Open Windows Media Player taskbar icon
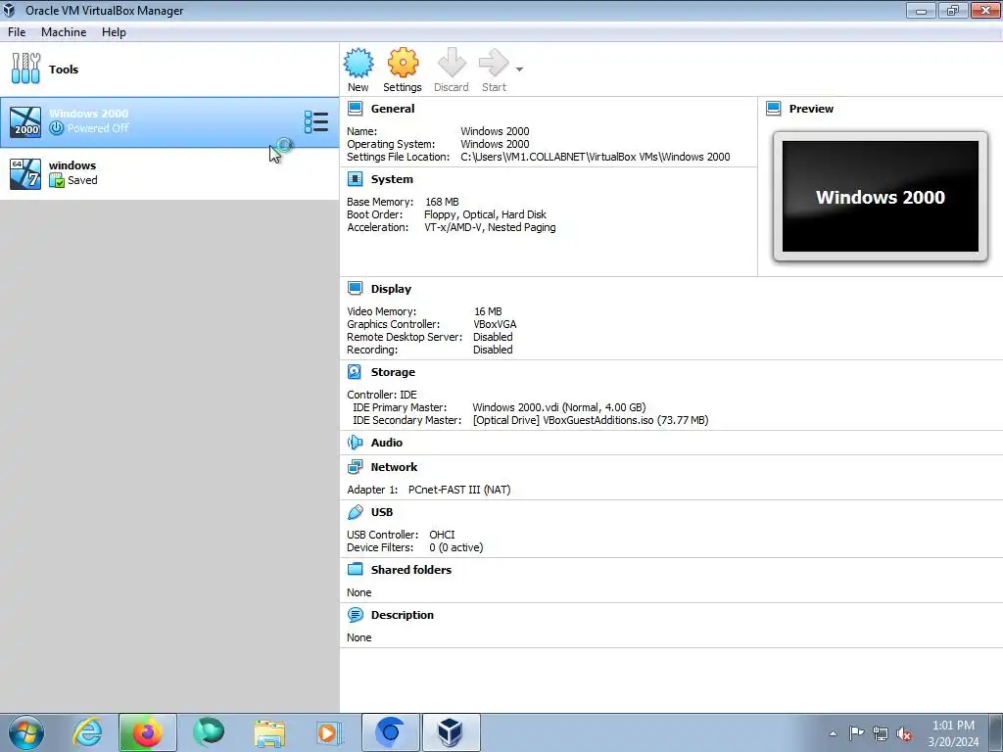Viewport: 1003px width, 752px height. click(330, 732)
